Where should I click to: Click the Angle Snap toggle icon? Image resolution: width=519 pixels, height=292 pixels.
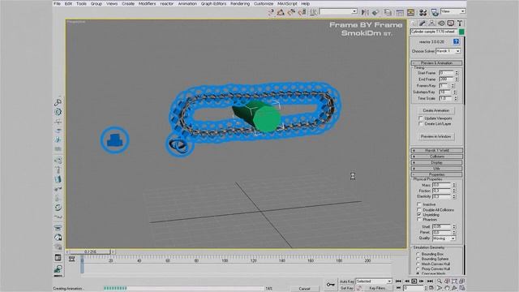coord(281,12)
